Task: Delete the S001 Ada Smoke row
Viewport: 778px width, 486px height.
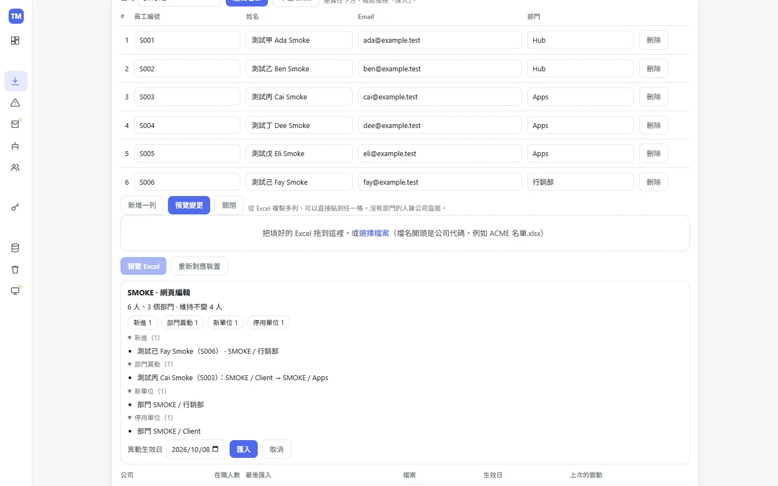Action: pyautogui.click(x=654, y=40)
